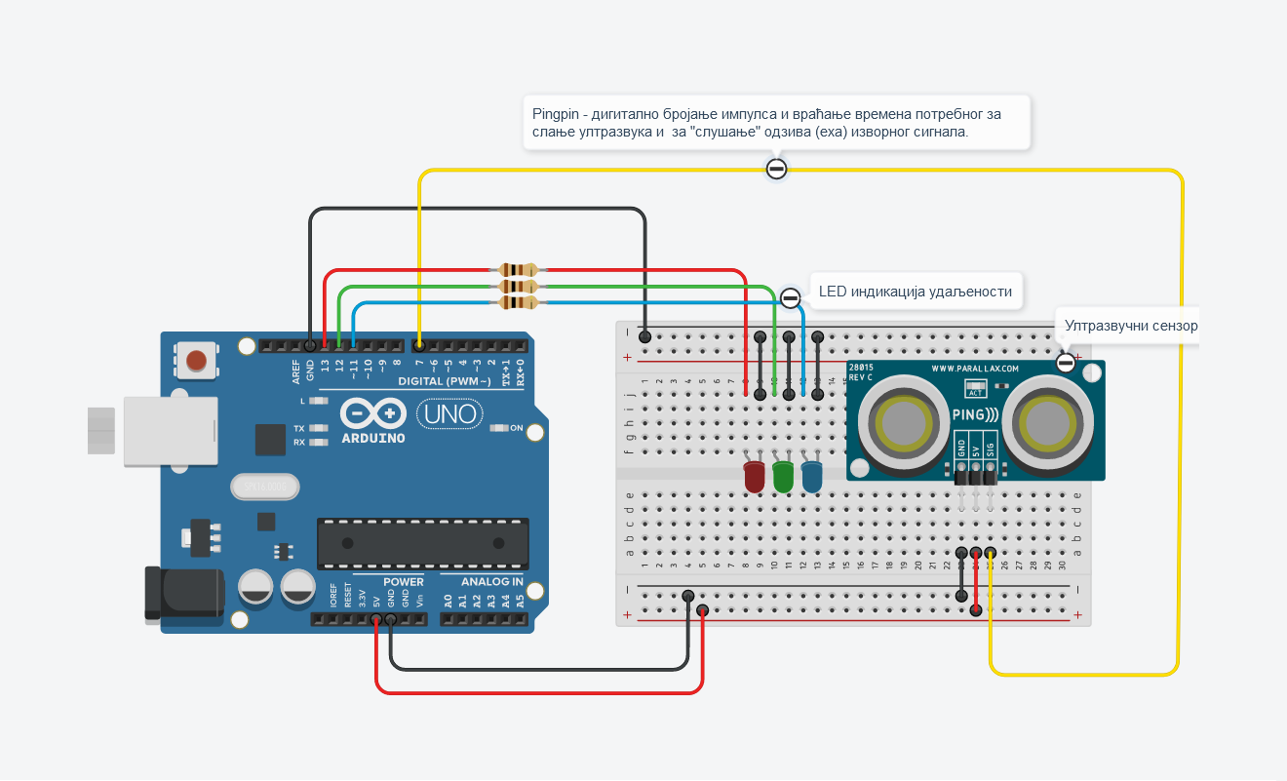Select the Ултразвучни сензор text
This screenshot has height=781, width=1287.
1131,326
